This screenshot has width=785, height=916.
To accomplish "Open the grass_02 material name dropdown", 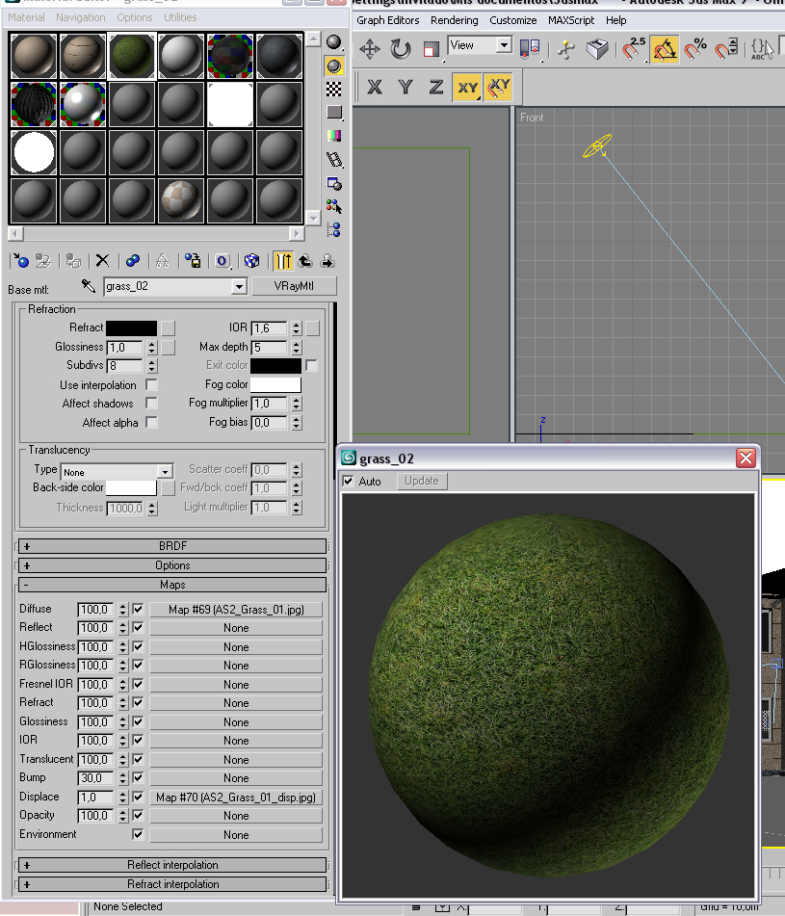I will click(x=238, y=286).
